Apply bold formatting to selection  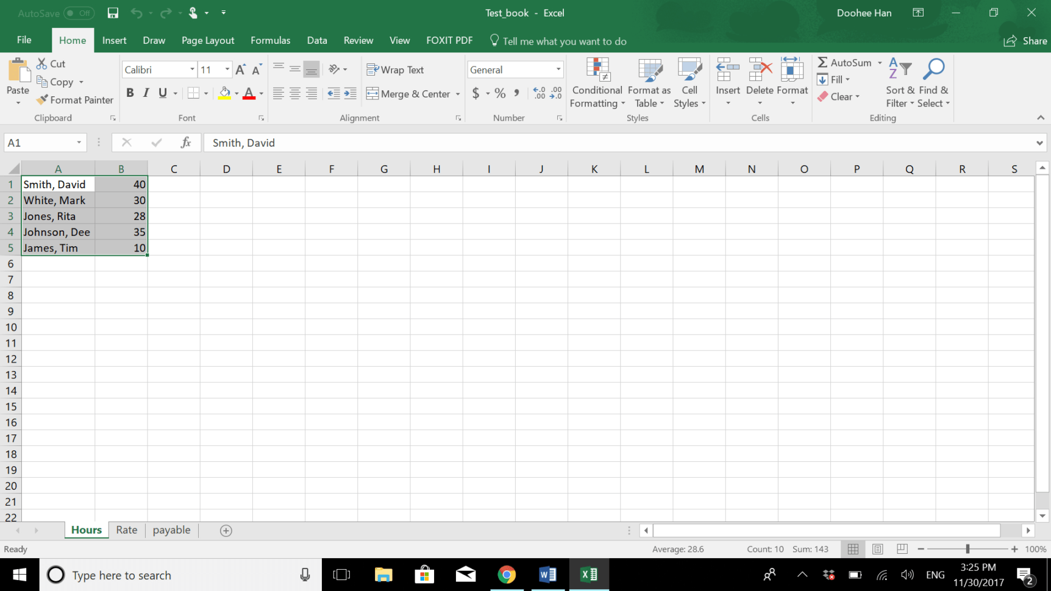pos(129,93)
